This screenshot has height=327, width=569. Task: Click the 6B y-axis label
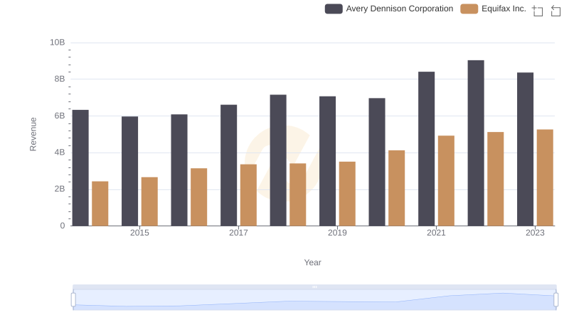[x=60, y=116]
